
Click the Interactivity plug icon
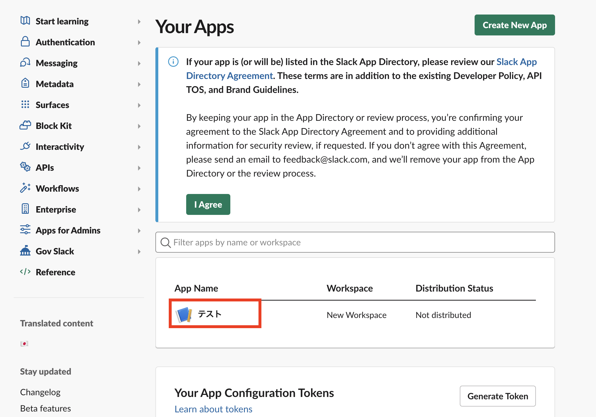pos(25,146)
